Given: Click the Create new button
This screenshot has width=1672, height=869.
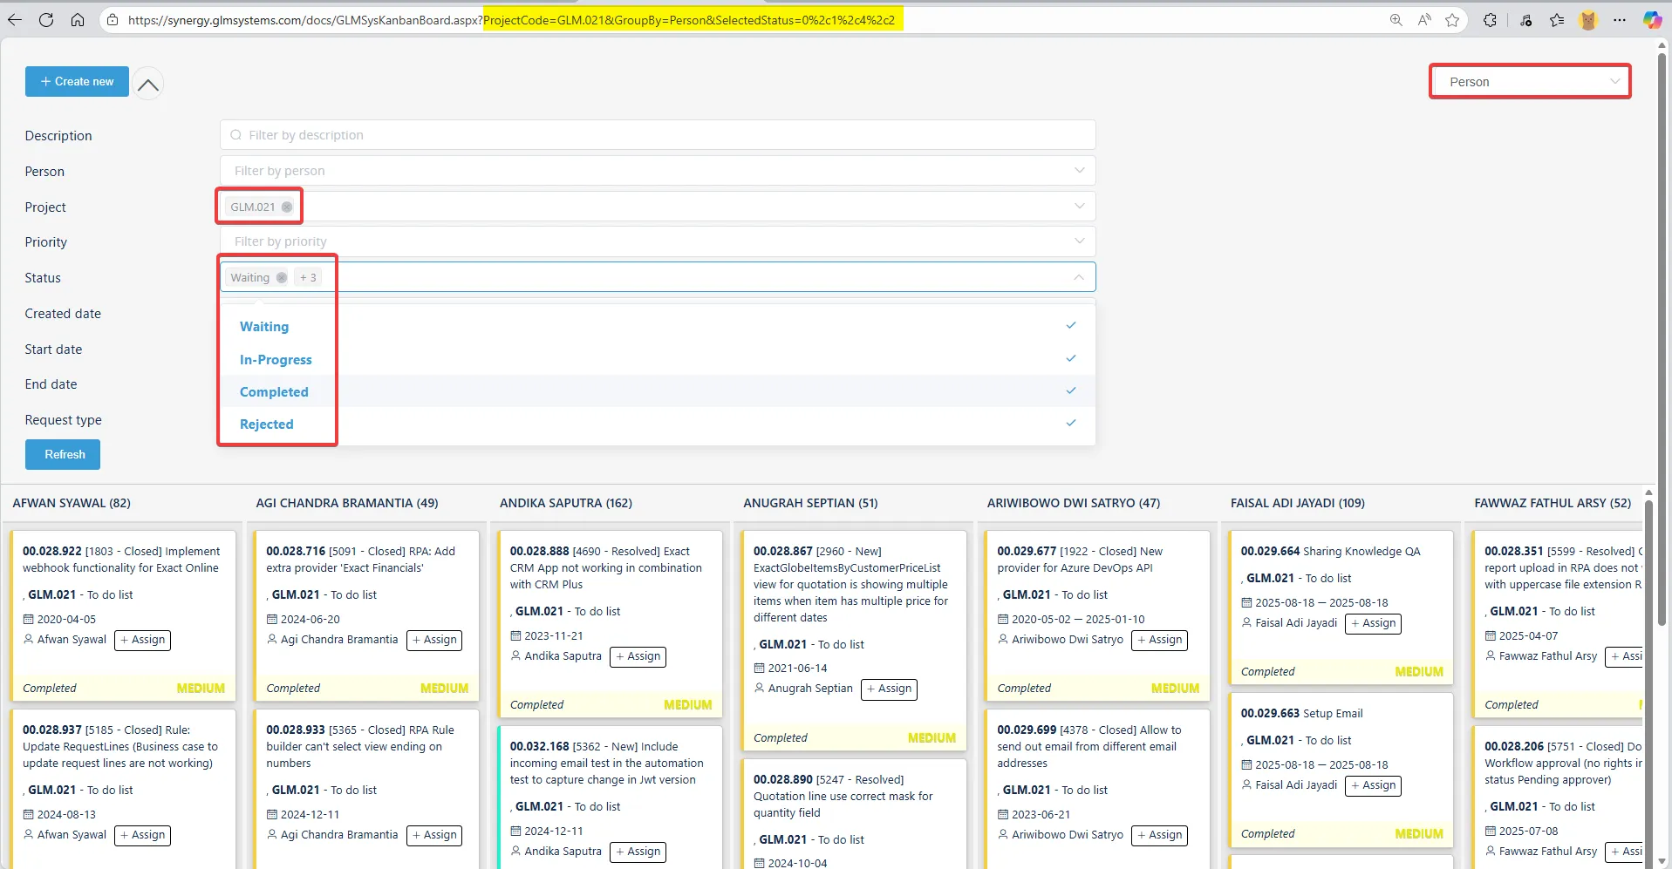Looking at the screenshot, I should (x=77, y=81).
